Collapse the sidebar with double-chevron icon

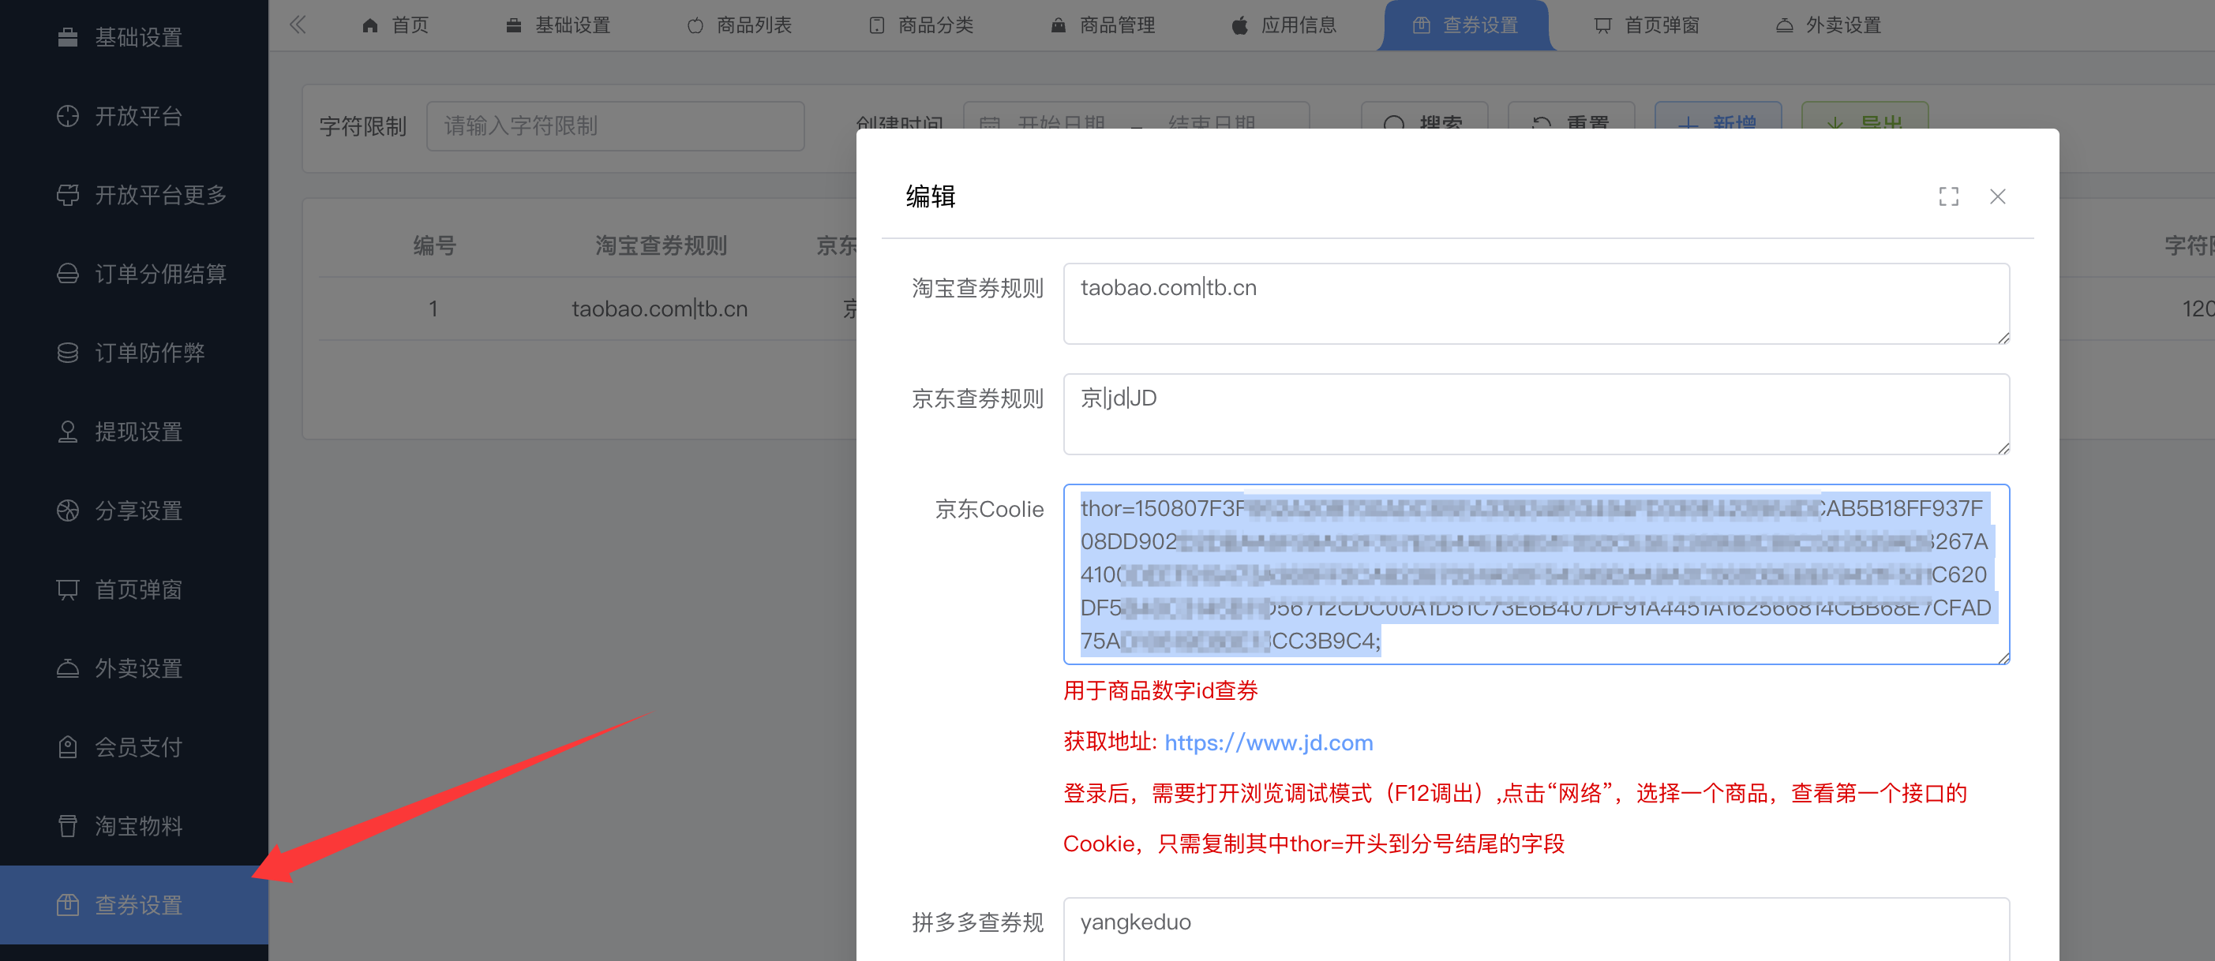click(x=298, y=25)
